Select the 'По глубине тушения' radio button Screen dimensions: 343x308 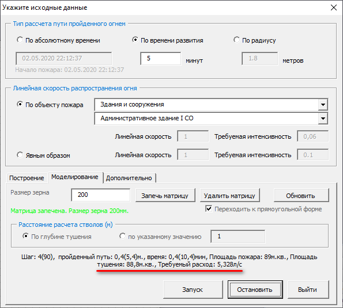point(57,237)
